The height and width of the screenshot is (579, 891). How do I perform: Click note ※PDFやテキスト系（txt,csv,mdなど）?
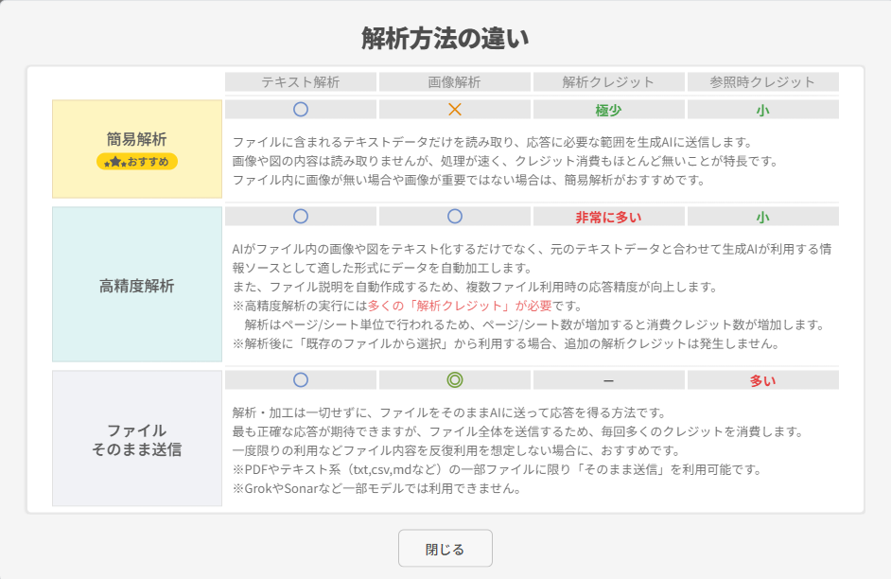point(498,469)
